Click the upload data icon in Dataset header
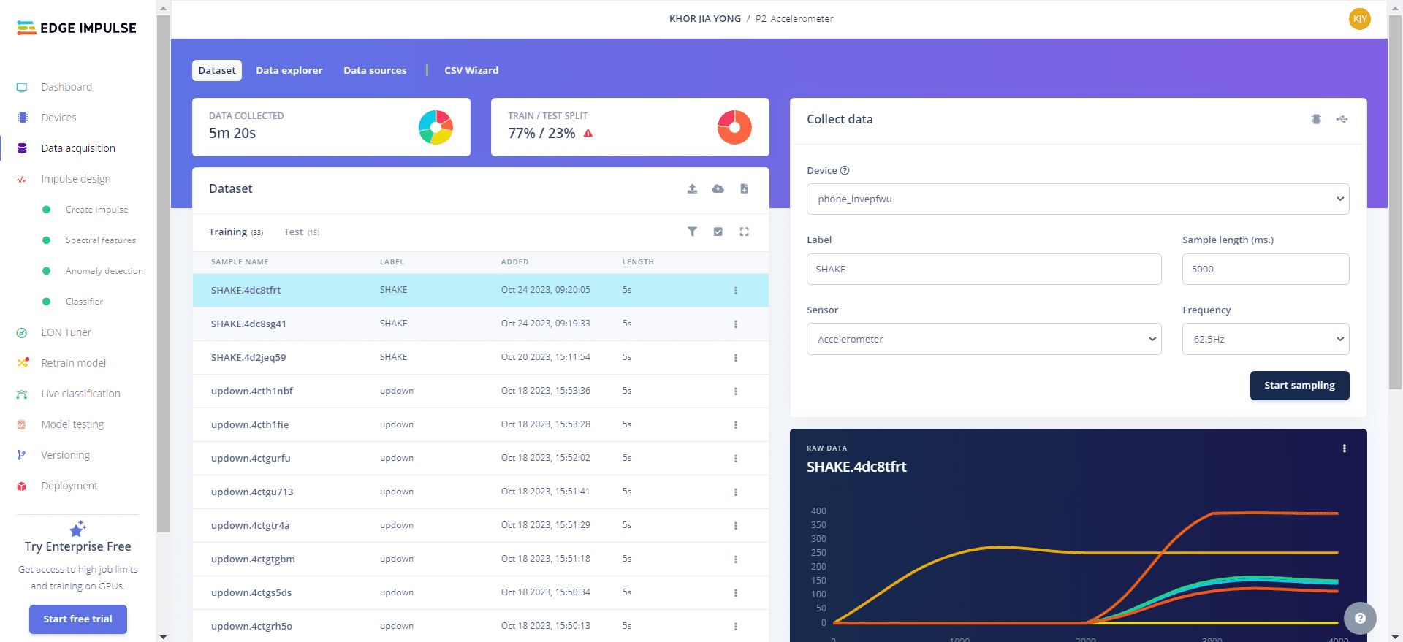This screenshot has height=642, width=1403. point(692,188)
